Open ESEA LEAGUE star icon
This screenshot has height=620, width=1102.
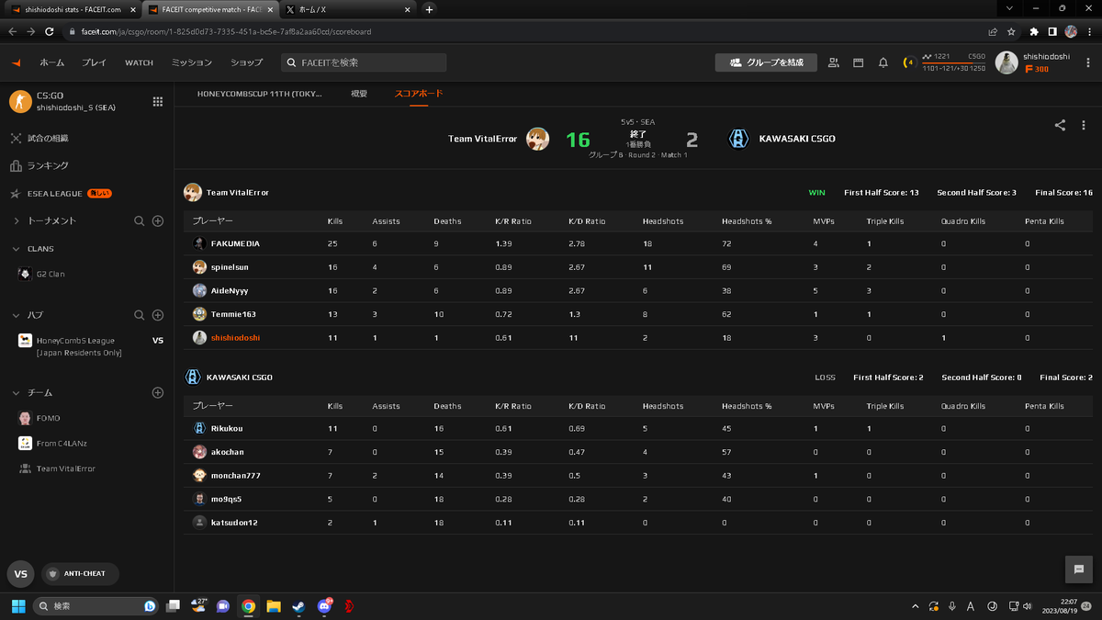[16, 194]
